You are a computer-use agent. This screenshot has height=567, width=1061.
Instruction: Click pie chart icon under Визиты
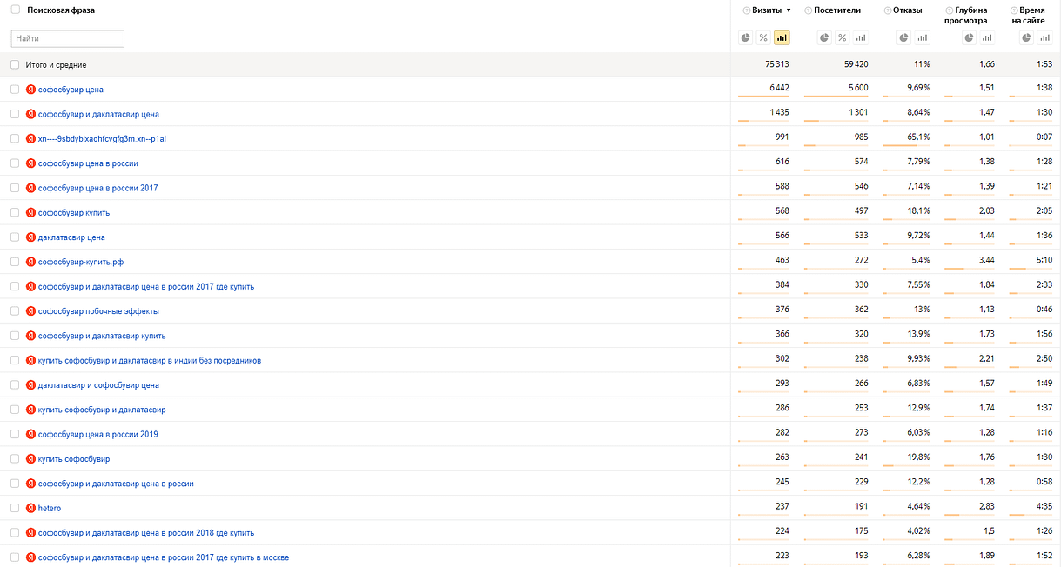tap(746, 37)
